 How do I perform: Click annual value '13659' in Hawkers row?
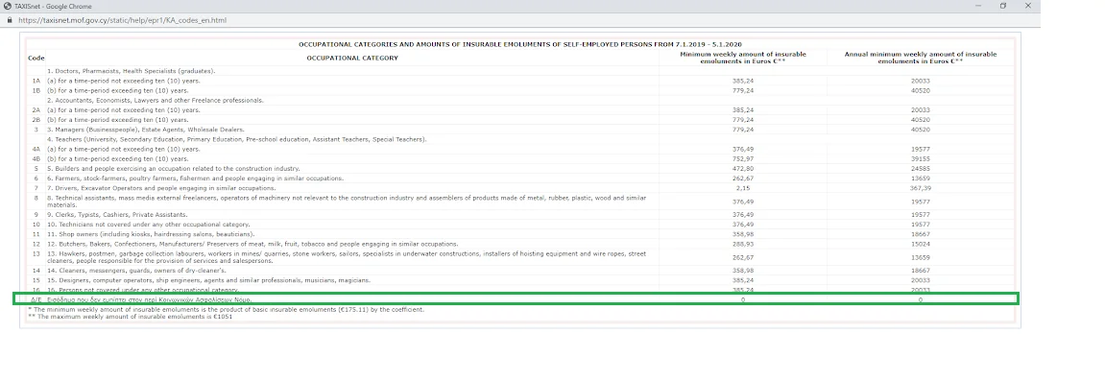921,257
